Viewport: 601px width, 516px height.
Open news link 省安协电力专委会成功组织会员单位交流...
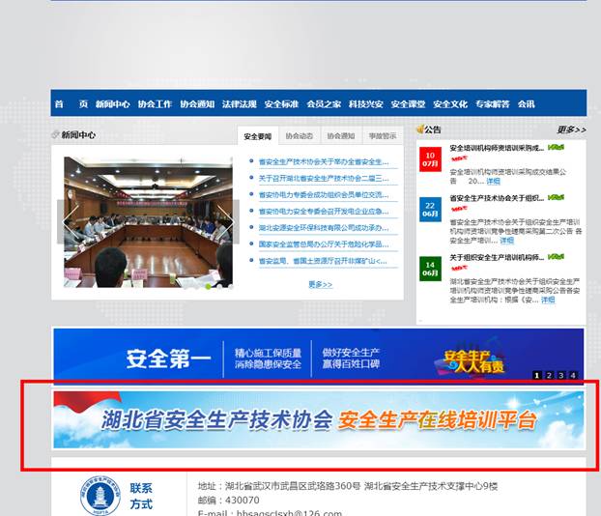click(324, 195)
